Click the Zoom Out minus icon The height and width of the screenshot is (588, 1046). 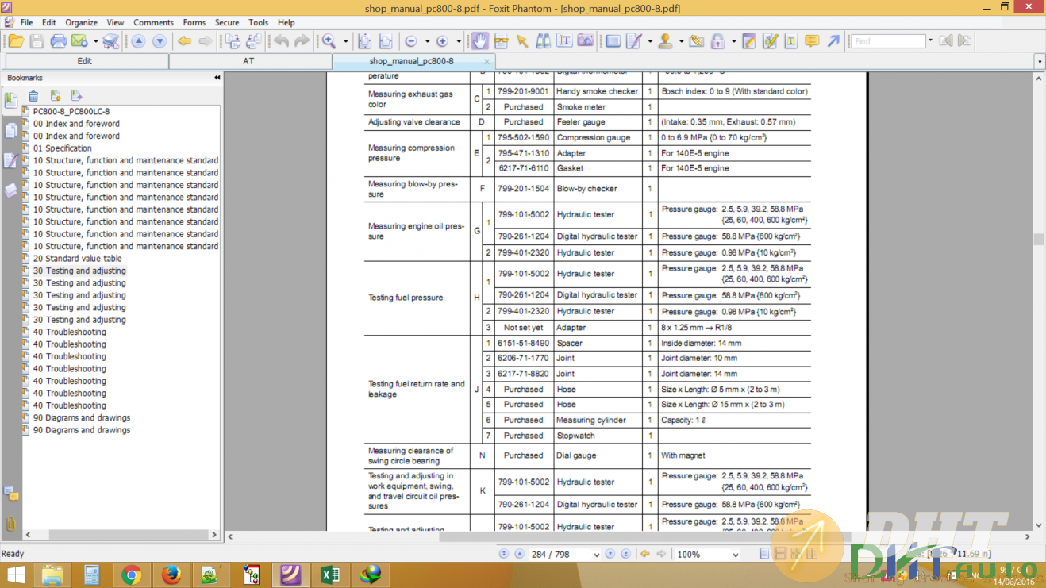click(x=411, y=41)
